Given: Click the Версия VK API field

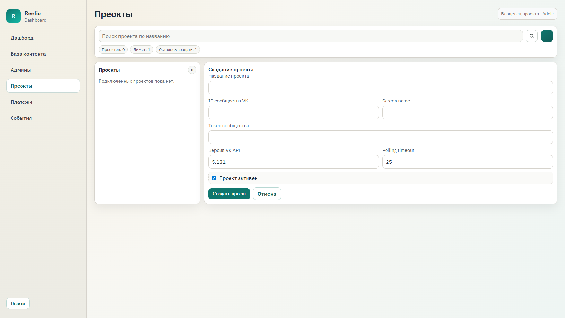Looking at the screenshot, I should point(293,162).
